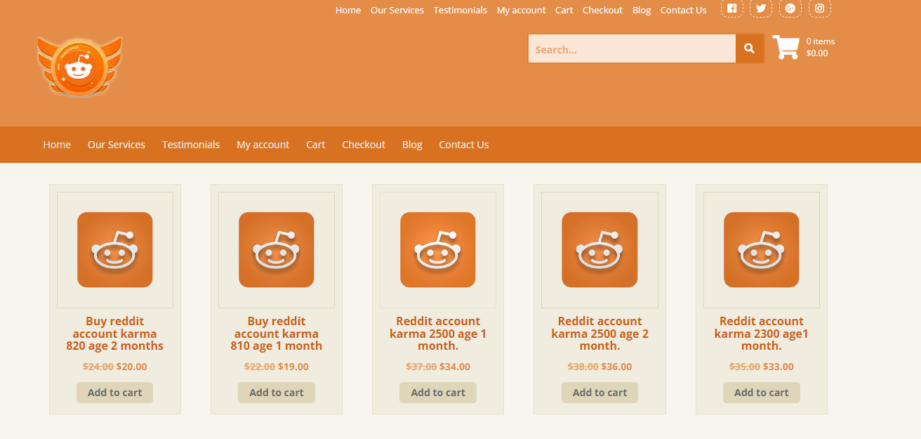Add the karma 2500 age 2 month account to cart
The image size is (921, 439).
(600, 393)
